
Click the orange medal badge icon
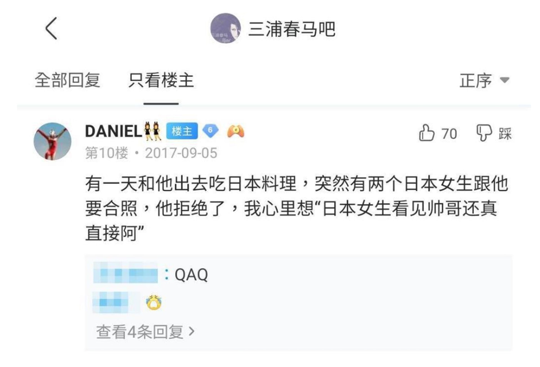236,131
